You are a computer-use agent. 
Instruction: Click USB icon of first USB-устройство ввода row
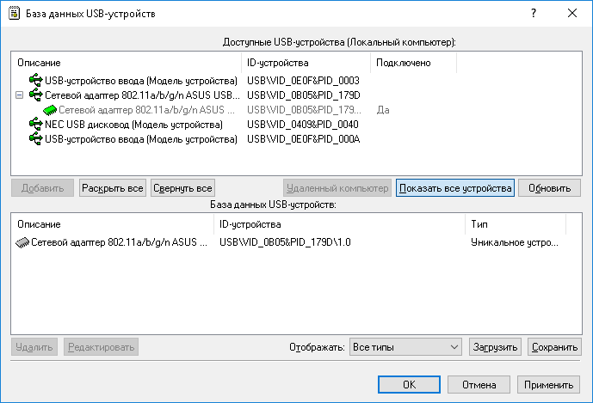(x=36, y=80)
